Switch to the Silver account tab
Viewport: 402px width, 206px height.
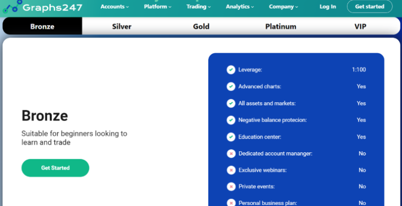tap(122, 26)
